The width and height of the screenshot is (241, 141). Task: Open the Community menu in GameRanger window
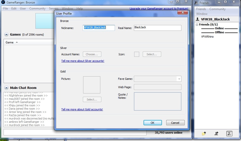[37, 9]
